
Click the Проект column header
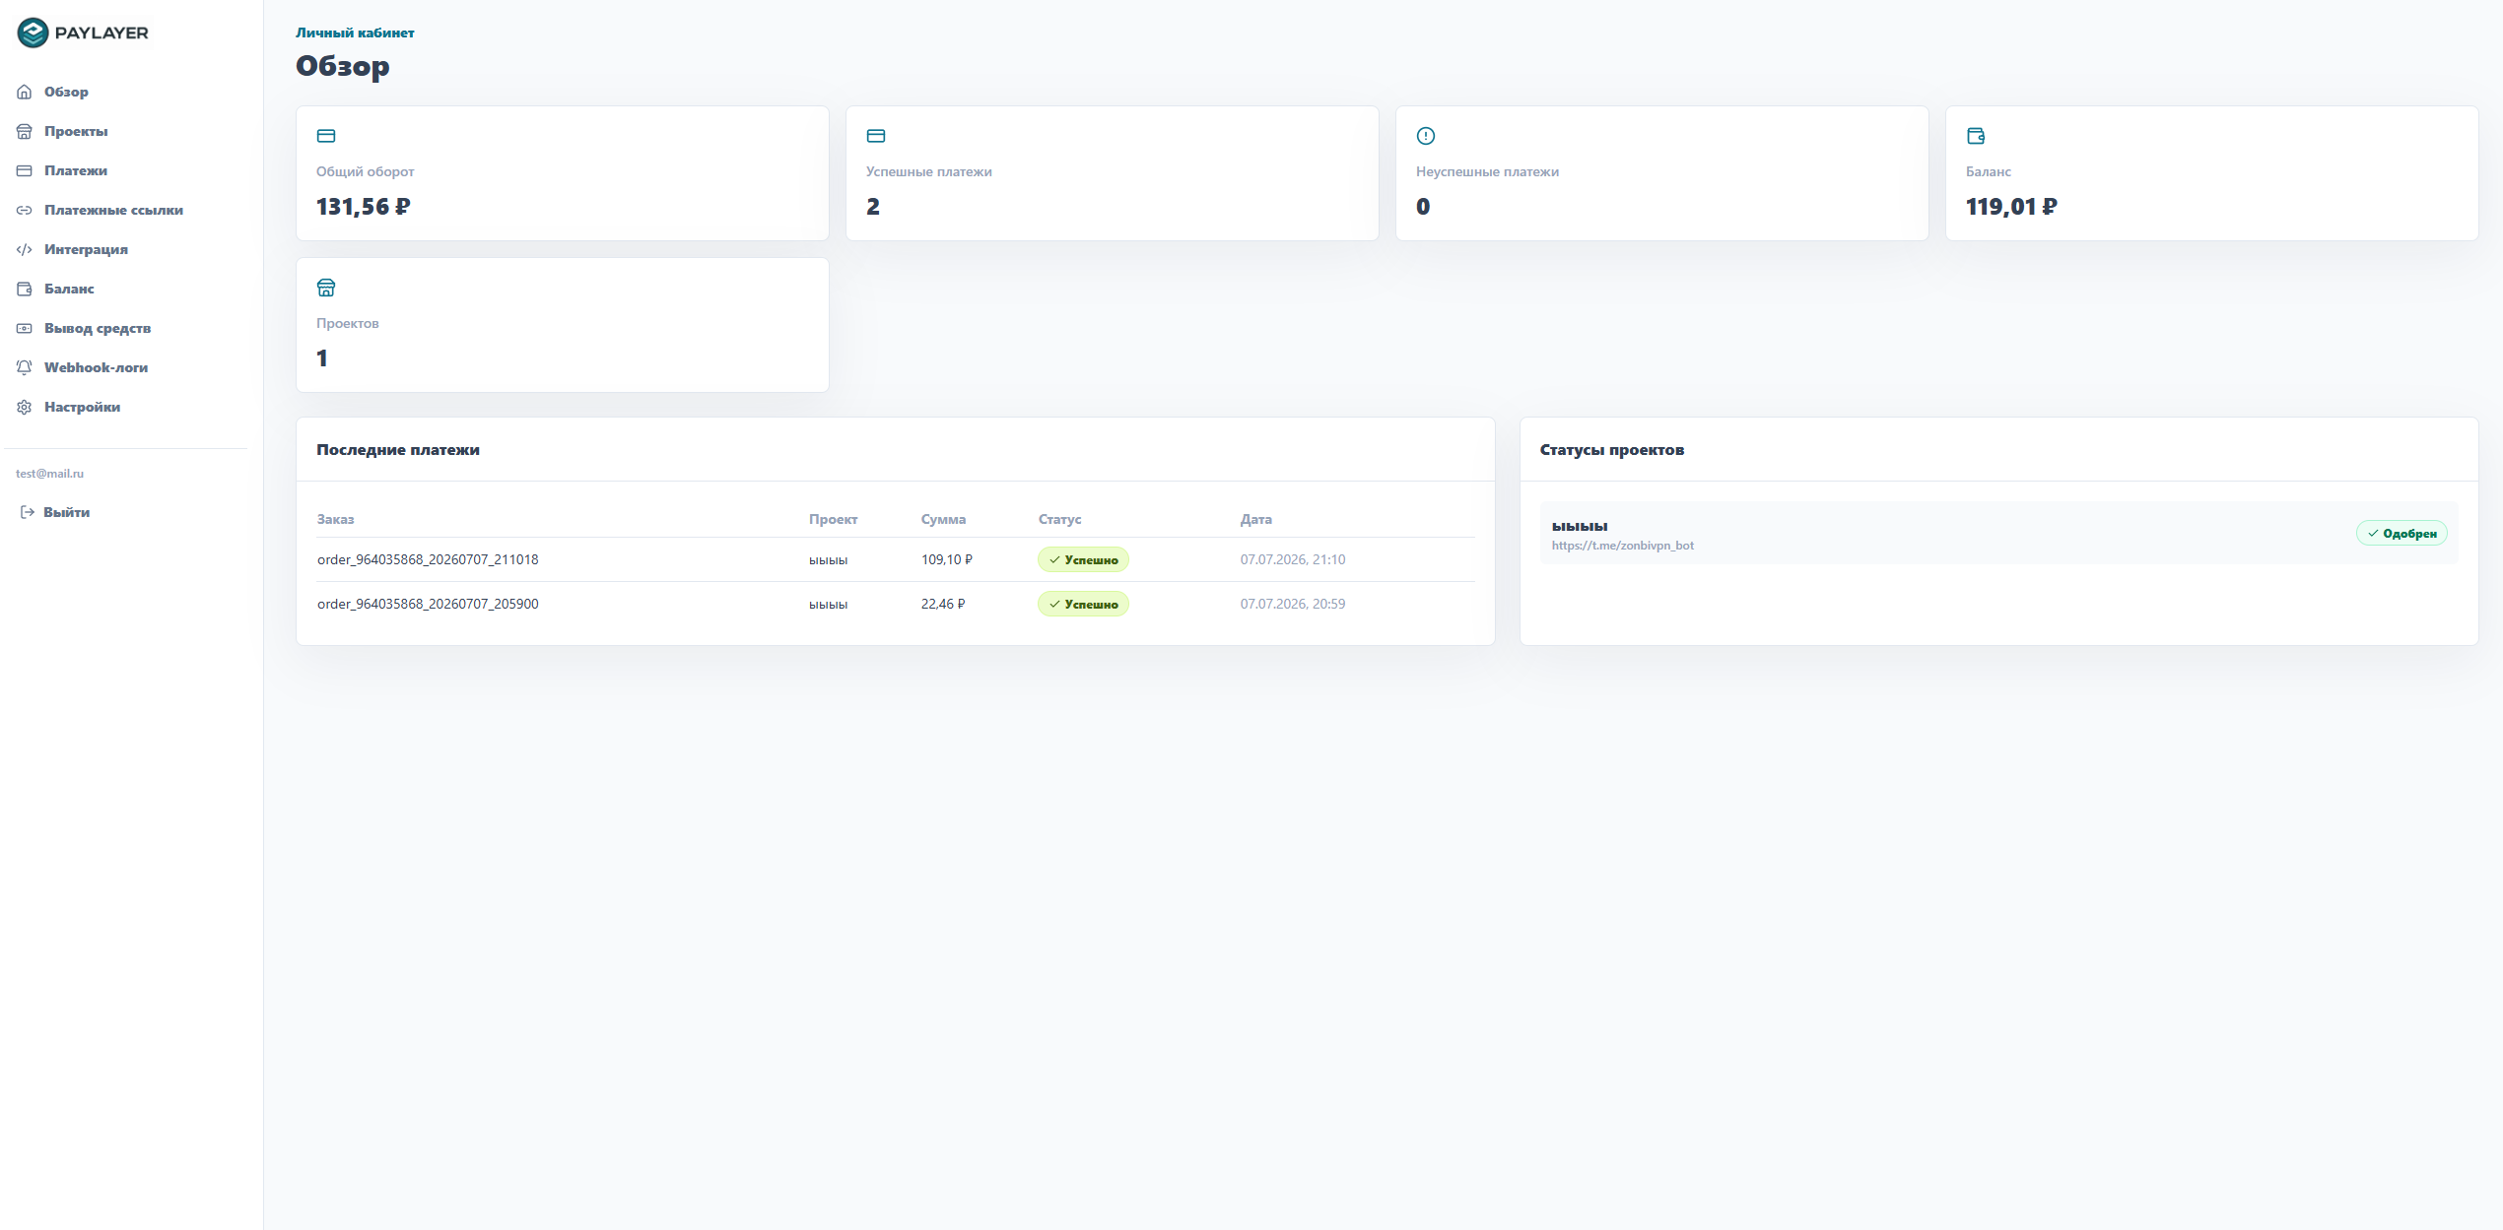pos(833,519)
